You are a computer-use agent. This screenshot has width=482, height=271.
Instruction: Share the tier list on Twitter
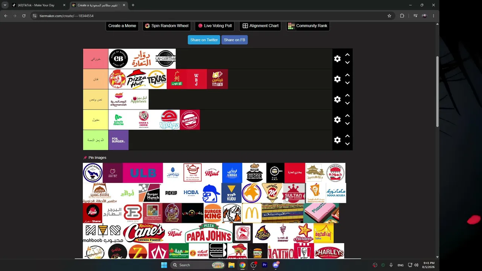pos(204,40)
